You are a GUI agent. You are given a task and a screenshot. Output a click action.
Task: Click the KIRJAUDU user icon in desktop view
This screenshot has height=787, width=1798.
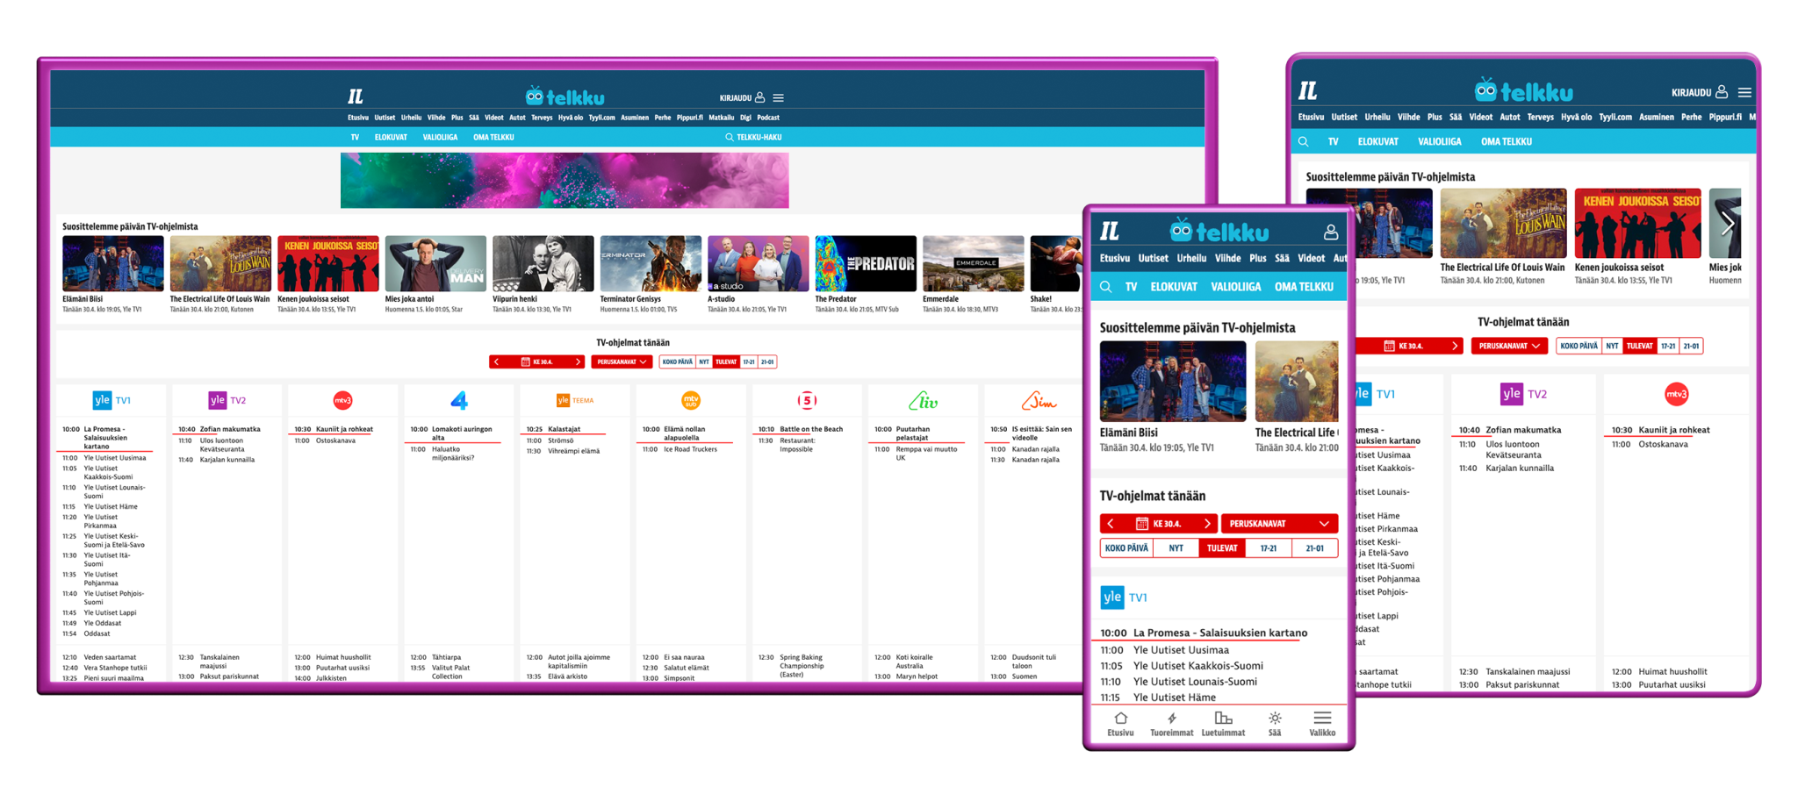point(760,97)
